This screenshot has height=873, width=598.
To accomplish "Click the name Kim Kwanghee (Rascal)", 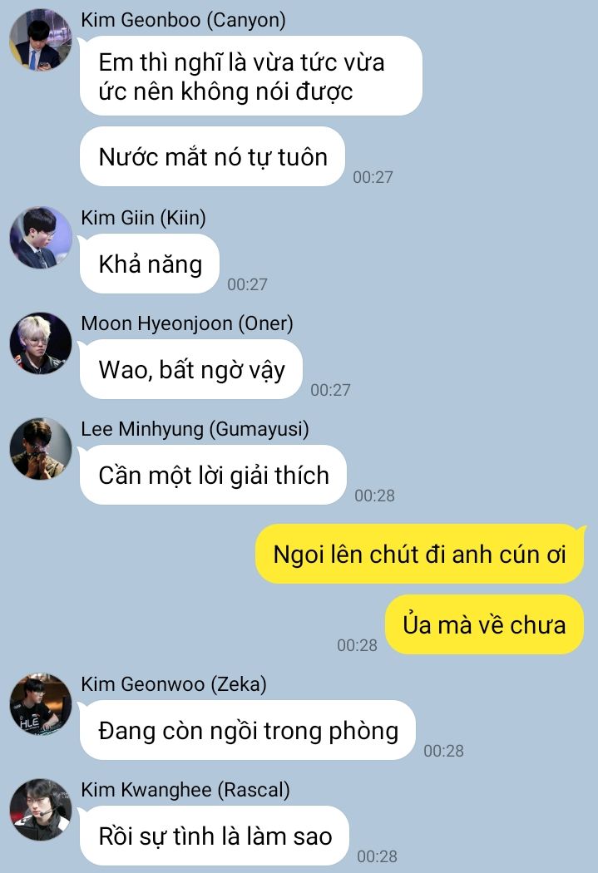I will click(x=185, y=790).
